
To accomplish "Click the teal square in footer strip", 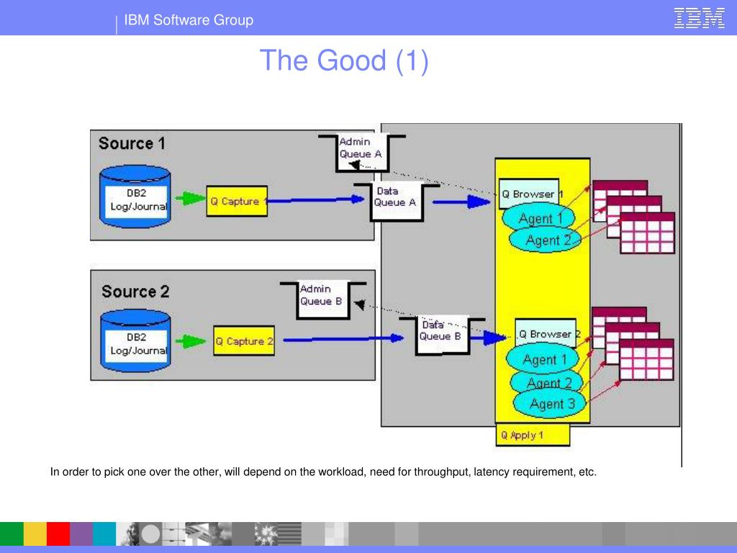I will (x=104, y=534).
